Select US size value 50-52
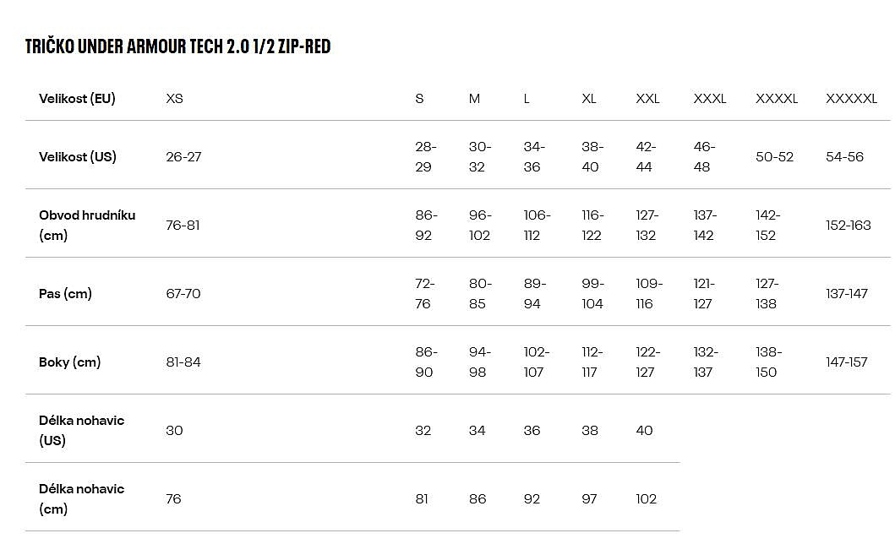 click(x=774, y=157)
